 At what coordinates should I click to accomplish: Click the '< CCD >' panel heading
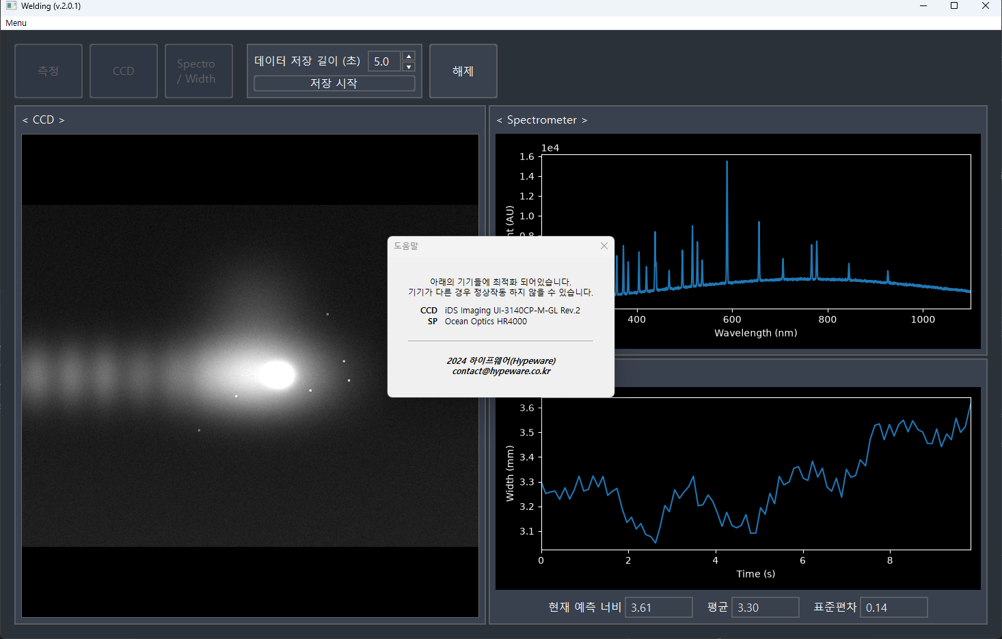tap(43, 120)
